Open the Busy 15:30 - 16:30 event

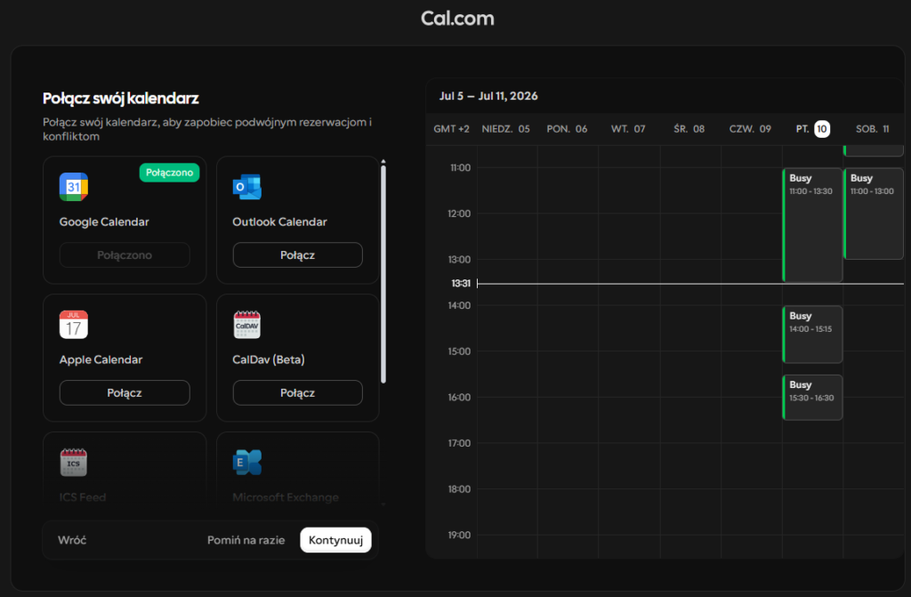coord(812,398)
